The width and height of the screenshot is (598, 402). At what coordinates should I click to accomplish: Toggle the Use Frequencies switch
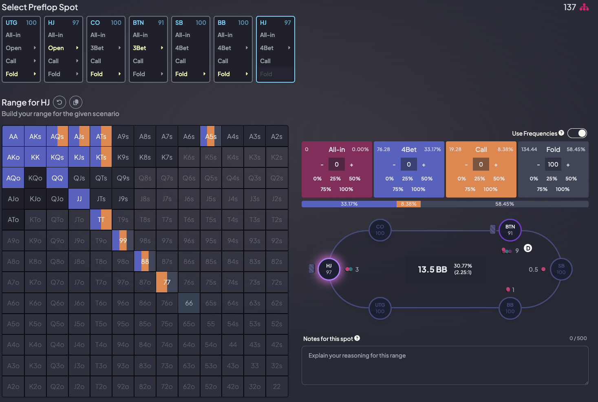[x=577, y=133]
